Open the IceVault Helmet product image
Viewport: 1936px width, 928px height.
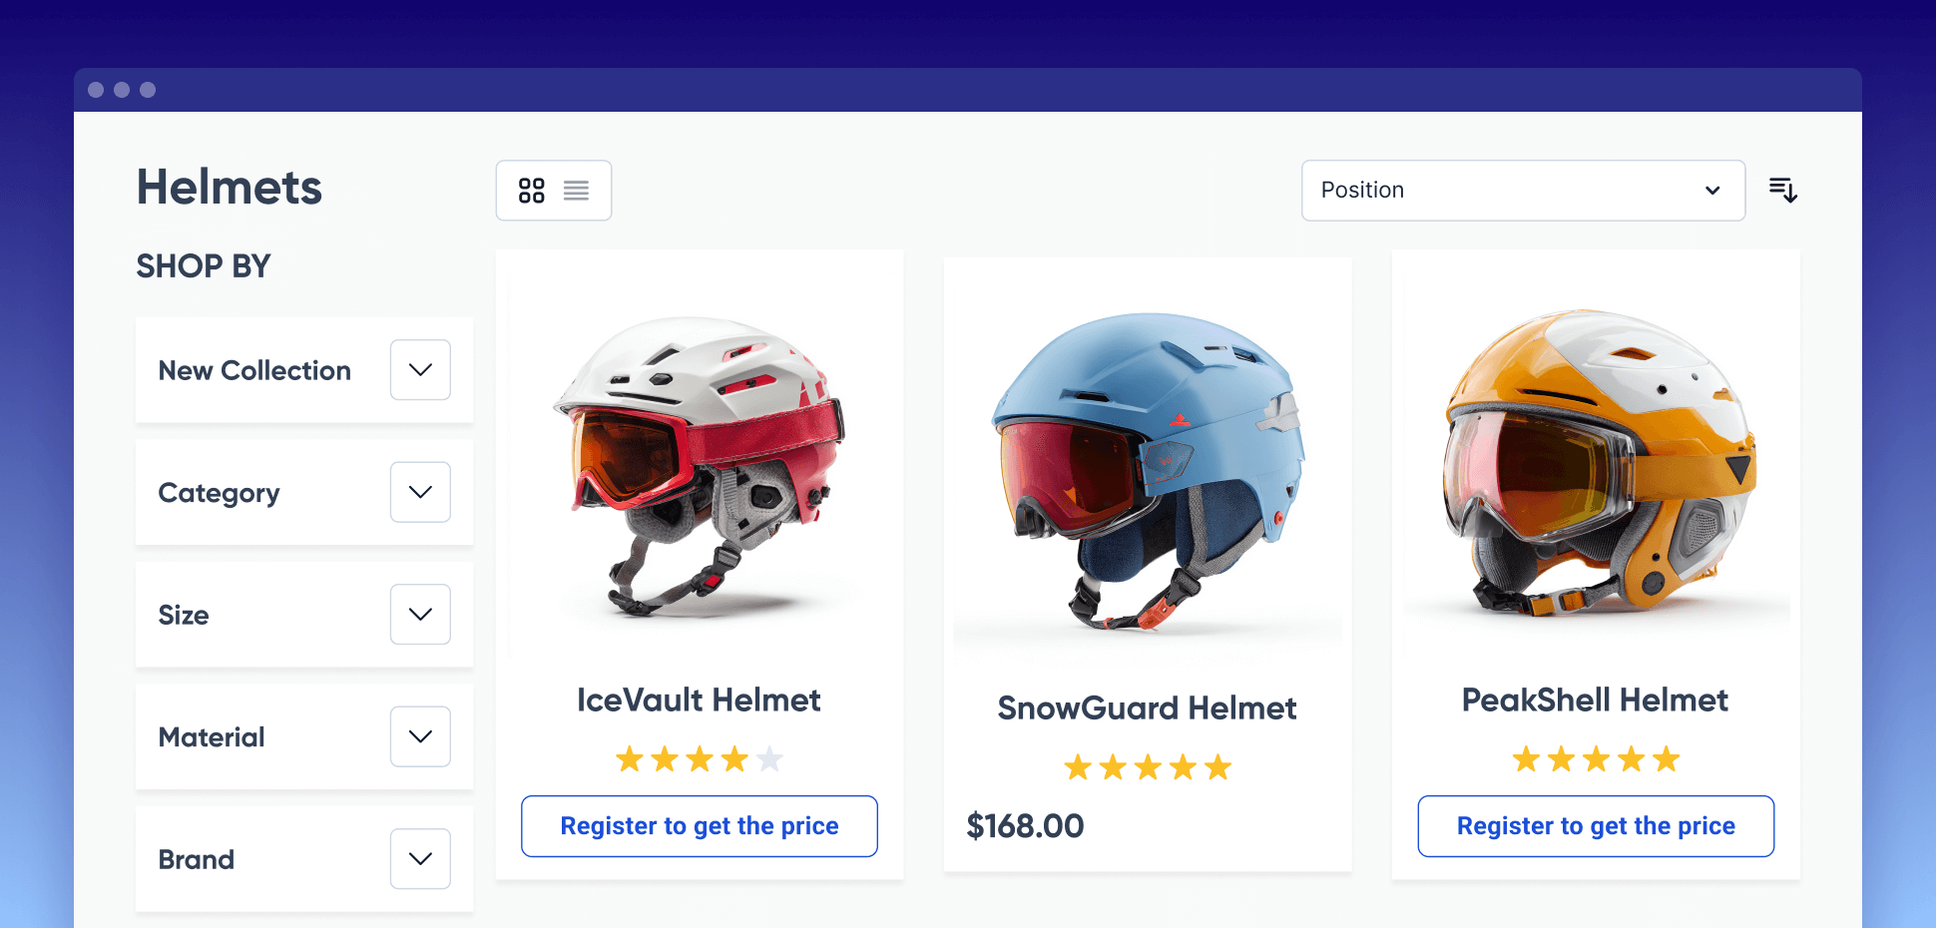click(x=700, y=464)
